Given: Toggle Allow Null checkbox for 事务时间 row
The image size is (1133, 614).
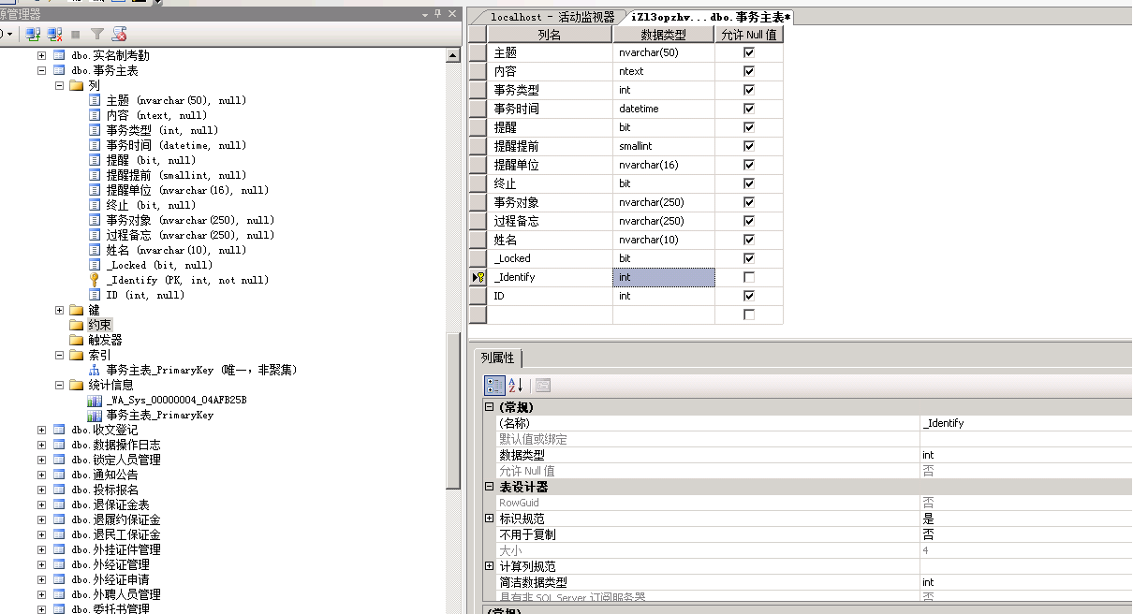Looking at the screenshot, I should pos(748,109).
